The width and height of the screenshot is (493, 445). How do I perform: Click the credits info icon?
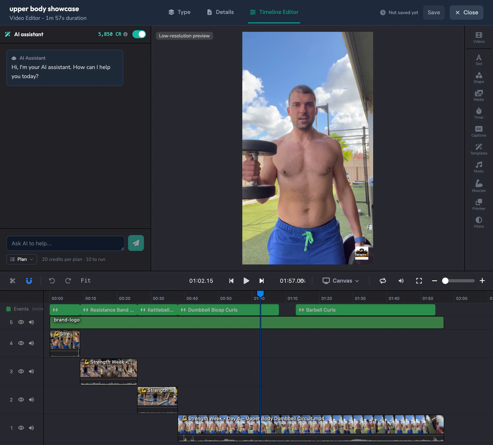126,34
